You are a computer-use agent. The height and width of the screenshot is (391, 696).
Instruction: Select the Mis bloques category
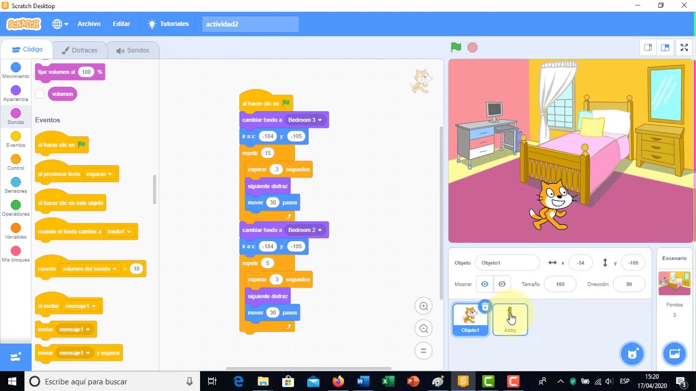(x=16, y=254)
